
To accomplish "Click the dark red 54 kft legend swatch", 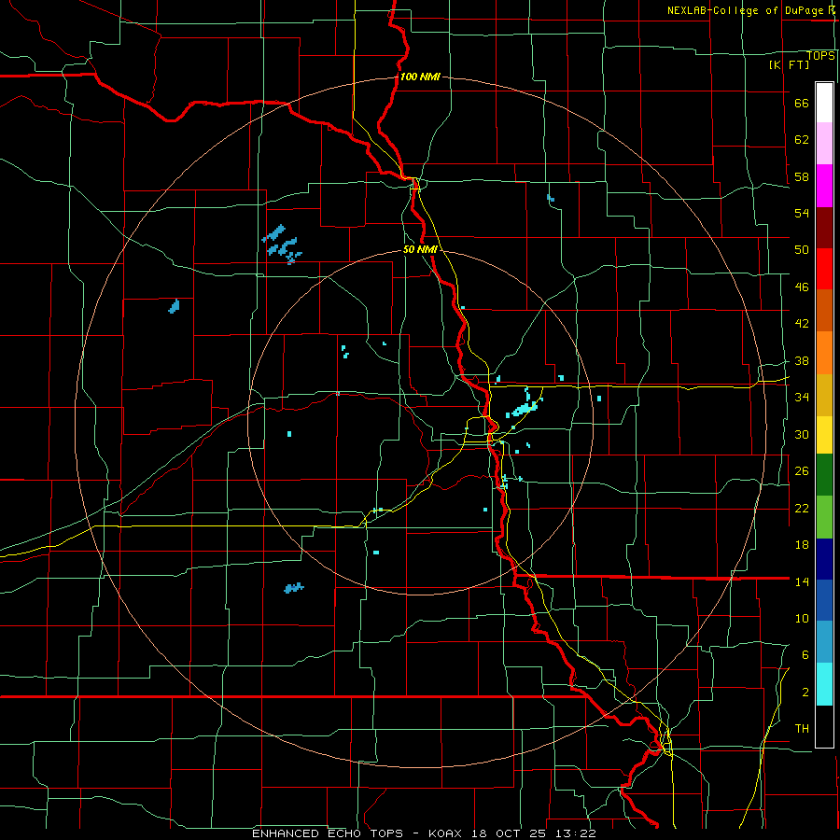I will pos(824,228).
